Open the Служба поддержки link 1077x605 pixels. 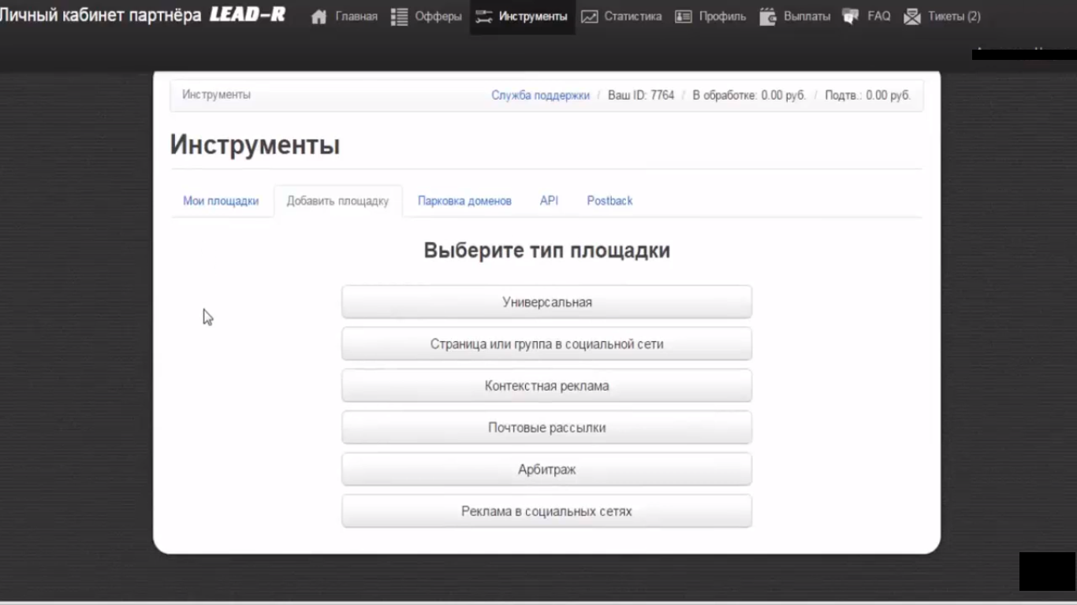point(540,95)
